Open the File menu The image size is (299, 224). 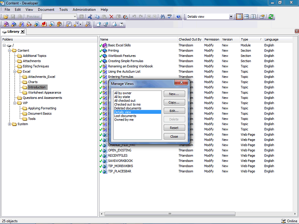[x=7, y=9]
